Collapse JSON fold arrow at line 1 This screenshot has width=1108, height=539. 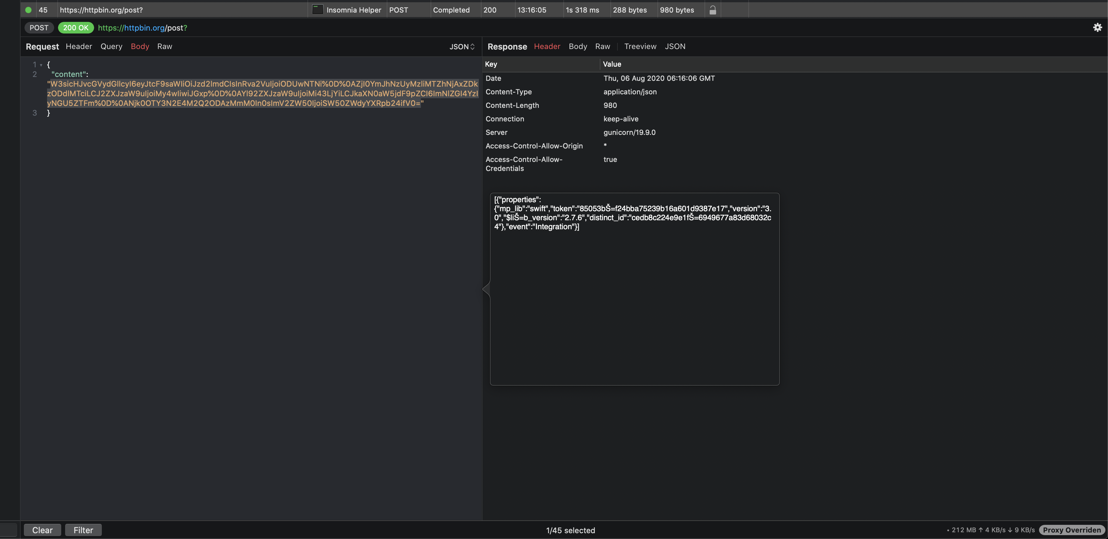pyautogui.click(x=41, y=65)
